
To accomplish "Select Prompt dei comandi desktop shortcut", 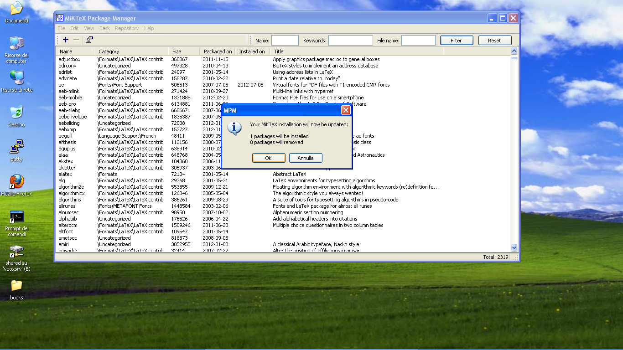I will [16, 223].
